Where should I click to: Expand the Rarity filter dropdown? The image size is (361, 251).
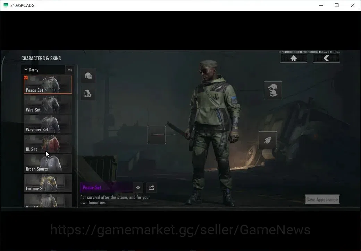(x=43, y=70)
